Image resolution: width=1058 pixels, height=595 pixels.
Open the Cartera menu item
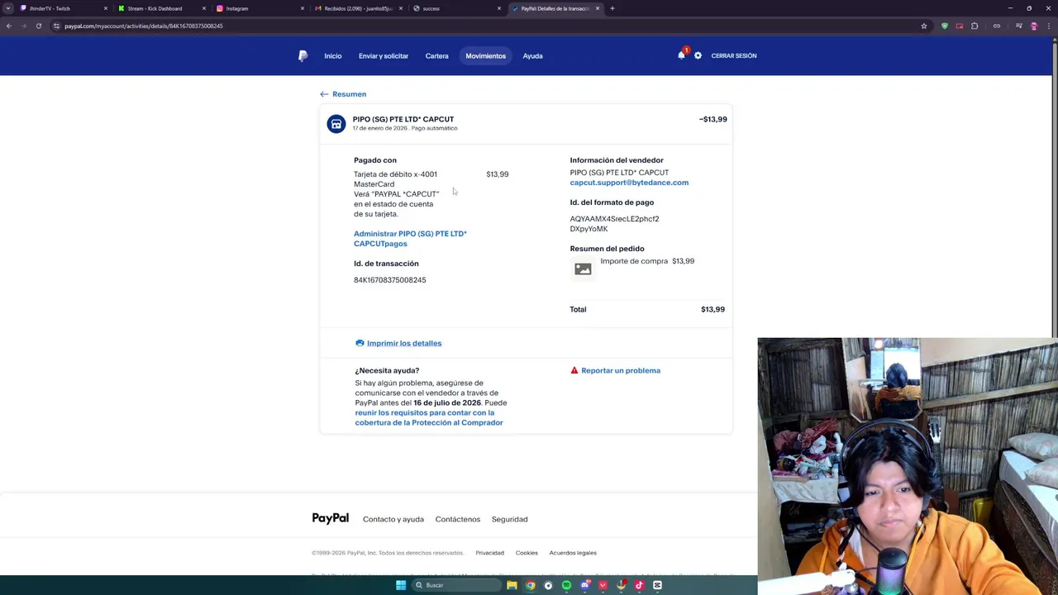pos(437,56)
